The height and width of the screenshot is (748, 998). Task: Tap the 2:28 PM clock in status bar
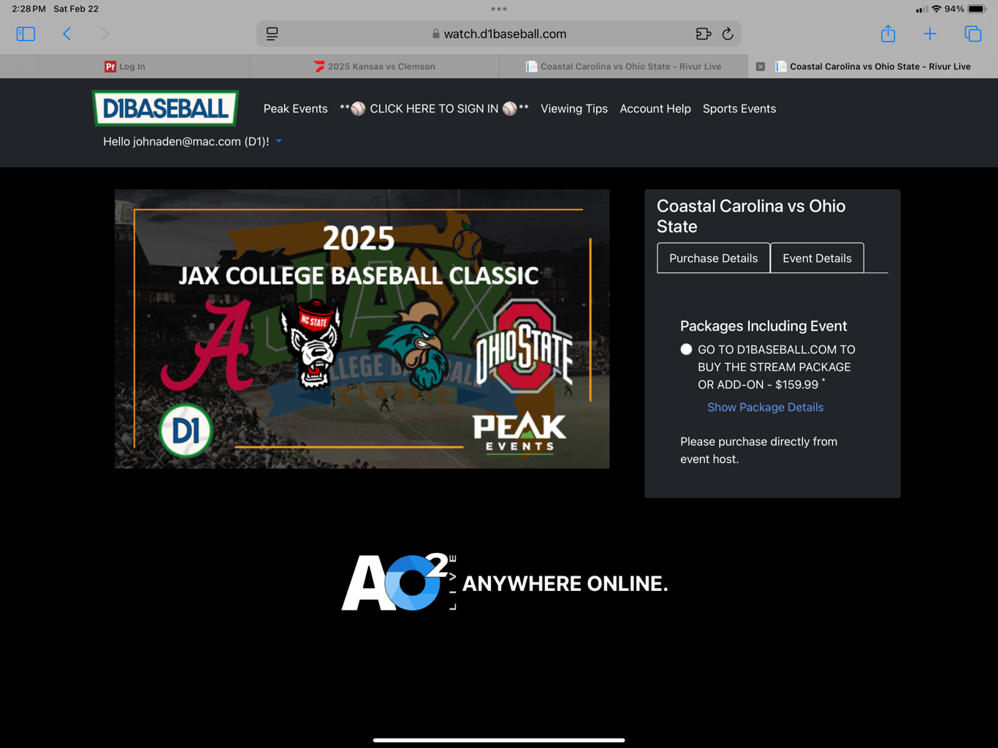[x=28, y=9]
